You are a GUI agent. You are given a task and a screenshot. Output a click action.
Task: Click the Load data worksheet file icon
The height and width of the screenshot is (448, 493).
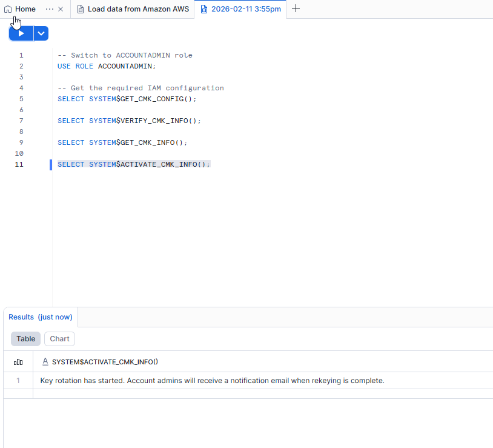tap(81, 9)
